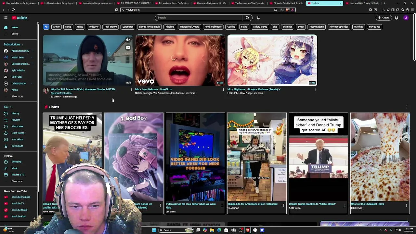Open a new browser tab
The width and height of the screenshot is (416, 234).
[384, 3]
